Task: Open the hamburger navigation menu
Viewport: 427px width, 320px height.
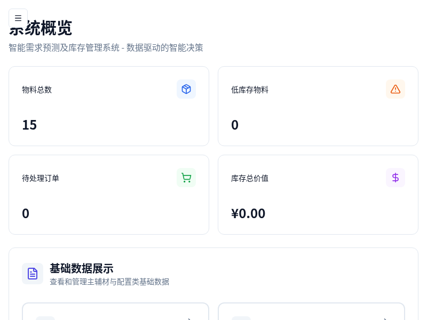Action: point(18,18)
